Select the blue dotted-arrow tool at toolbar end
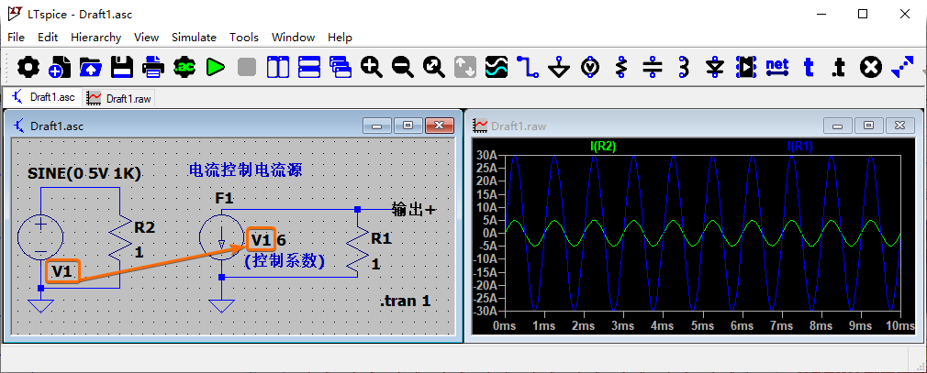The height and width of the screenshot is (373, 927). tap(901, 67)
